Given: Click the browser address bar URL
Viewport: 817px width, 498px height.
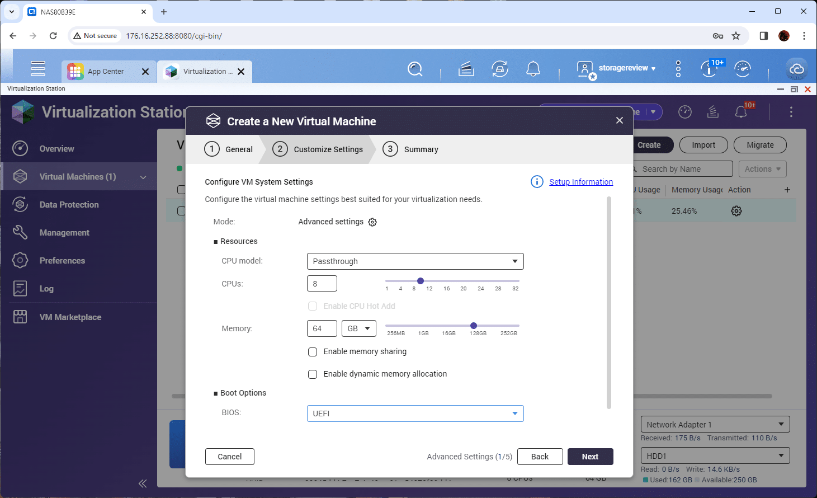Looking at the screenshot, I should tap(174, 36).
